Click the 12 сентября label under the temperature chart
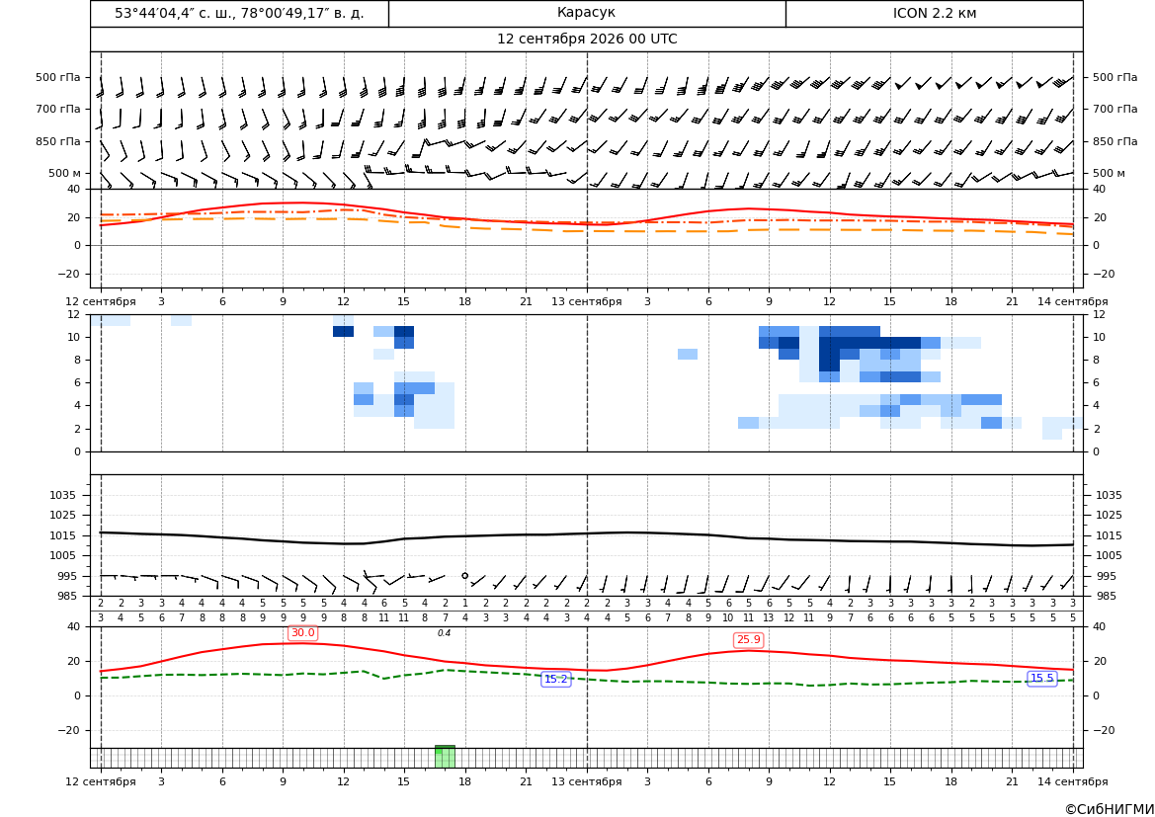The image size is (1155, 817). pos(100,301)
